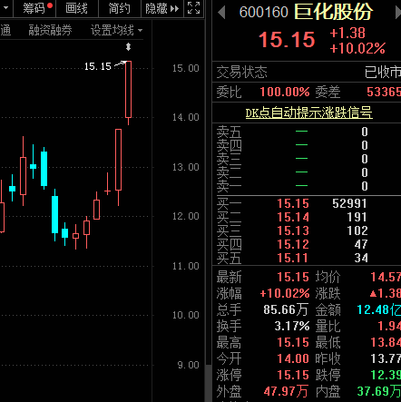Click the 巨化股份 stock name header
The height and width of the screenshot is (402, 401).
pyautogui.click(x=333, y=12)
